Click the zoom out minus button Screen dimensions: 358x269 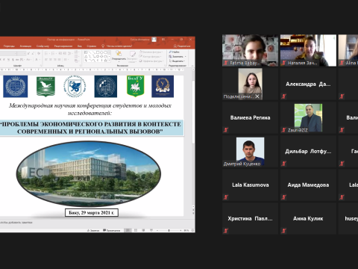pyautogui.click(x=157, y=230)
